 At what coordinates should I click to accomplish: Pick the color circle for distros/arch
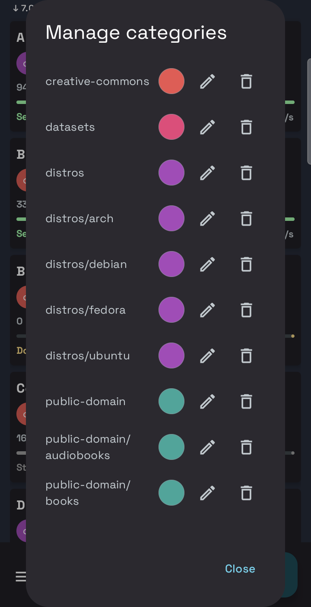coord(171,218)
